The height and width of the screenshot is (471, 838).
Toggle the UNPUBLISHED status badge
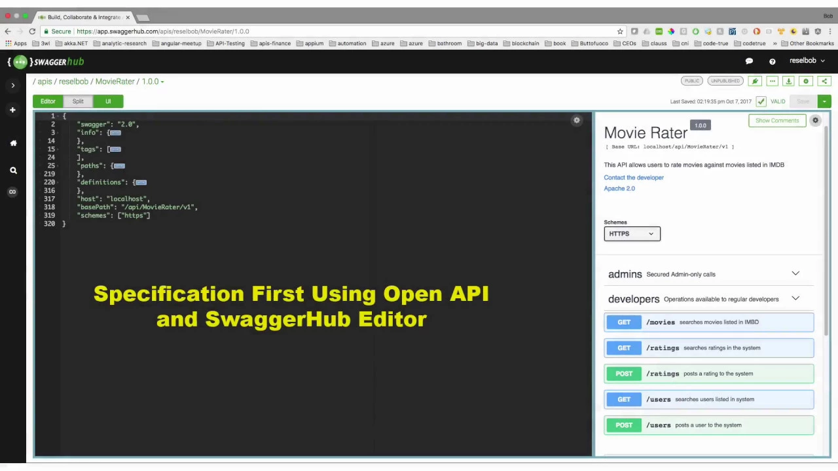point(725,81)
